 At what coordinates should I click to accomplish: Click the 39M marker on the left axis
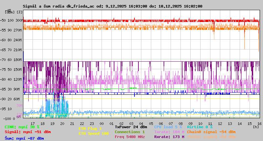[19, 106]
